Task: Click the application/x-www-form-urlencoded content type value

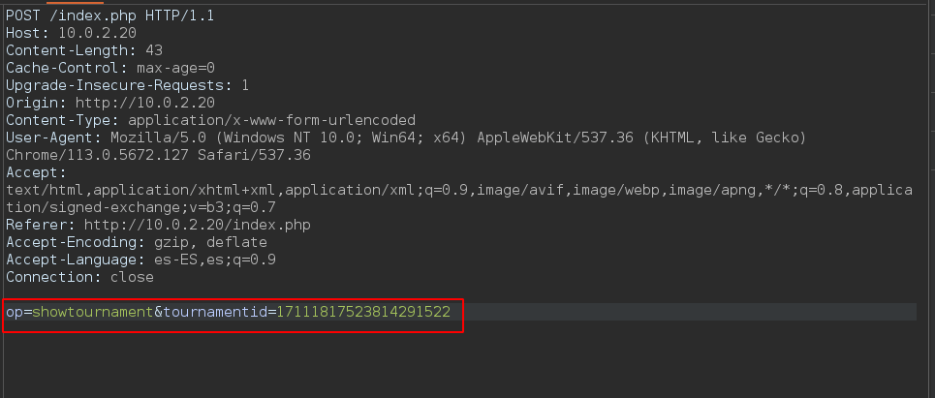Action: pyautogui.click(x=271, y=120)
